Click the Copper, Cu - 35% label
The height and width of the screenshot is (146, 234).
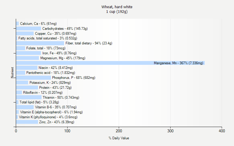[56, 33]
